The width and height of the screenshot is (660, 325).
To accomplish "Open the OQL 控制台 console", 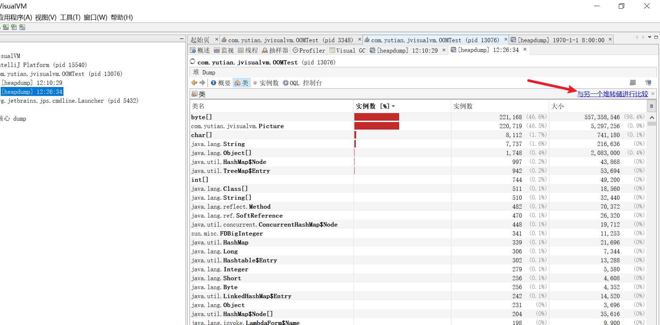I will pyautogui.click(x=302, y=83).
